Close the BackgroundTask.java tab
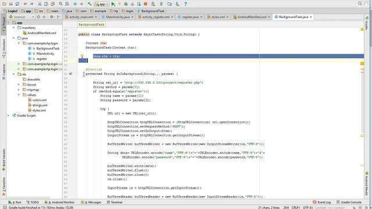 coord(311,17)
